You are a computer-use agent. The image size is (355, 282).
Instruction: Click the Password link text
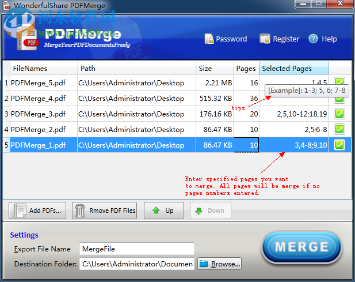pyautogui.click(x=231, y=39)
